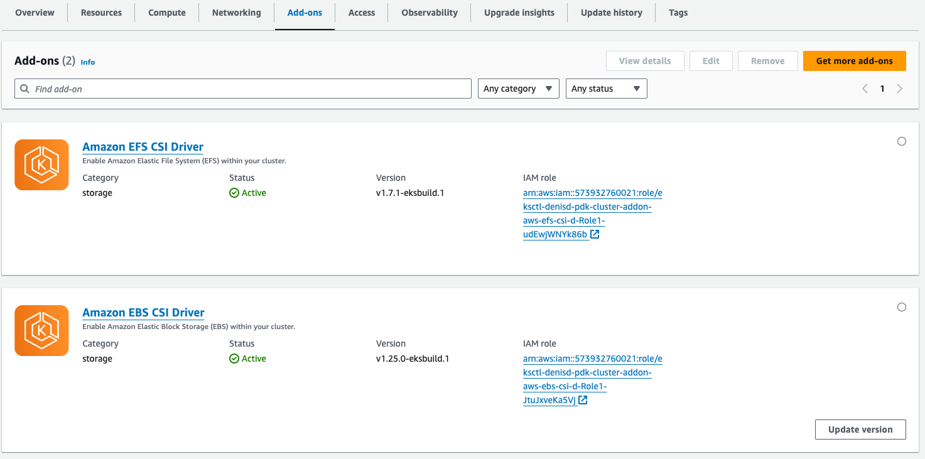Click the EFS driver description text
The width and height of the screenshot is (925, 459).
[x=184, y=161]
